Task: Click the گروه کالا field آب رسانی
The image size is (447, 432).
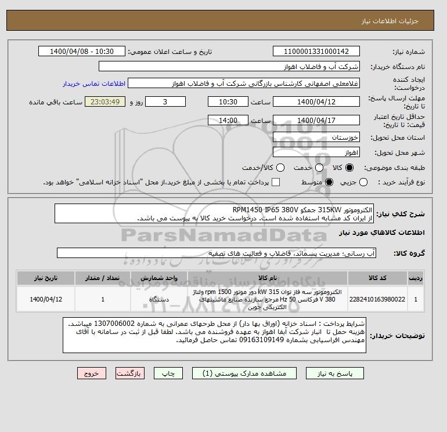Action: tap(217, 253)
